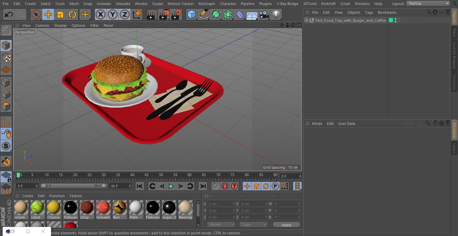Open User Data menu
Image resolution: width=458 pixels, height=236 pixels.
tap(346, 124)
